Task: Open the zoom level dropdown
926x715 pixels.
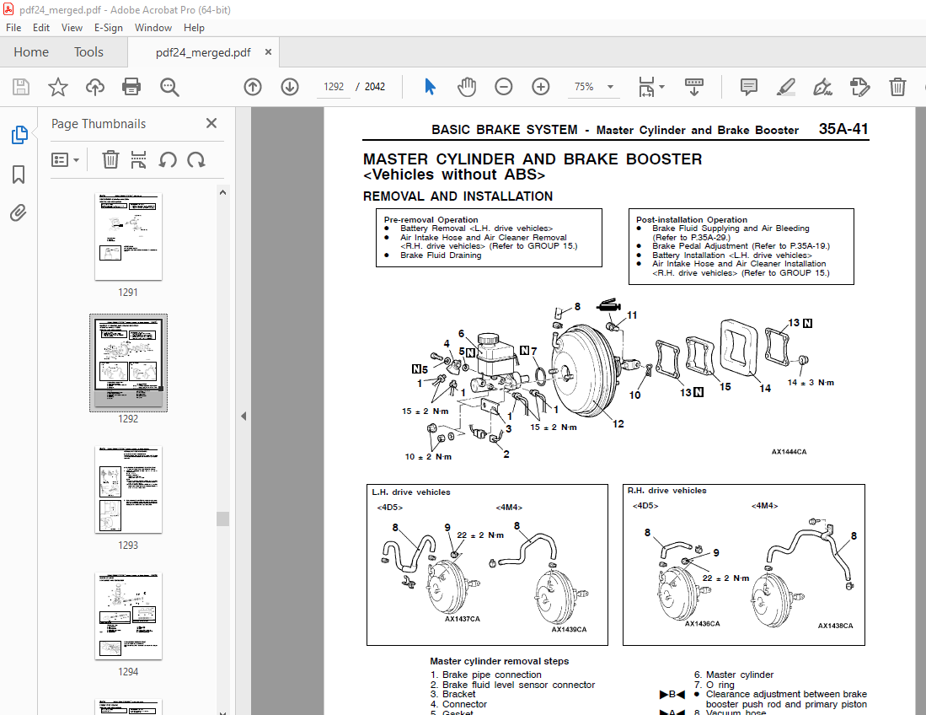Action: click(610, 87)
